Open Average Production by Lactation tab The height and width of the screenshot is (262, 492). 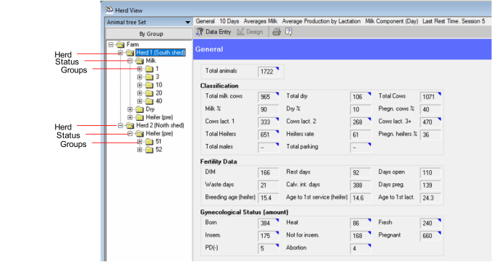(321, 21)
